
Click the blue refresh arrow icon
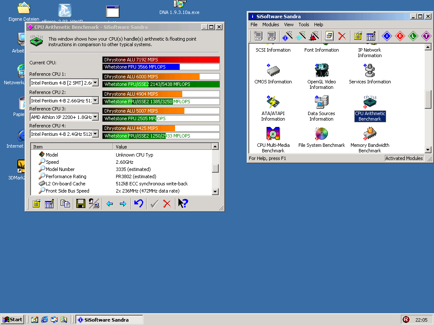(139, 204)
